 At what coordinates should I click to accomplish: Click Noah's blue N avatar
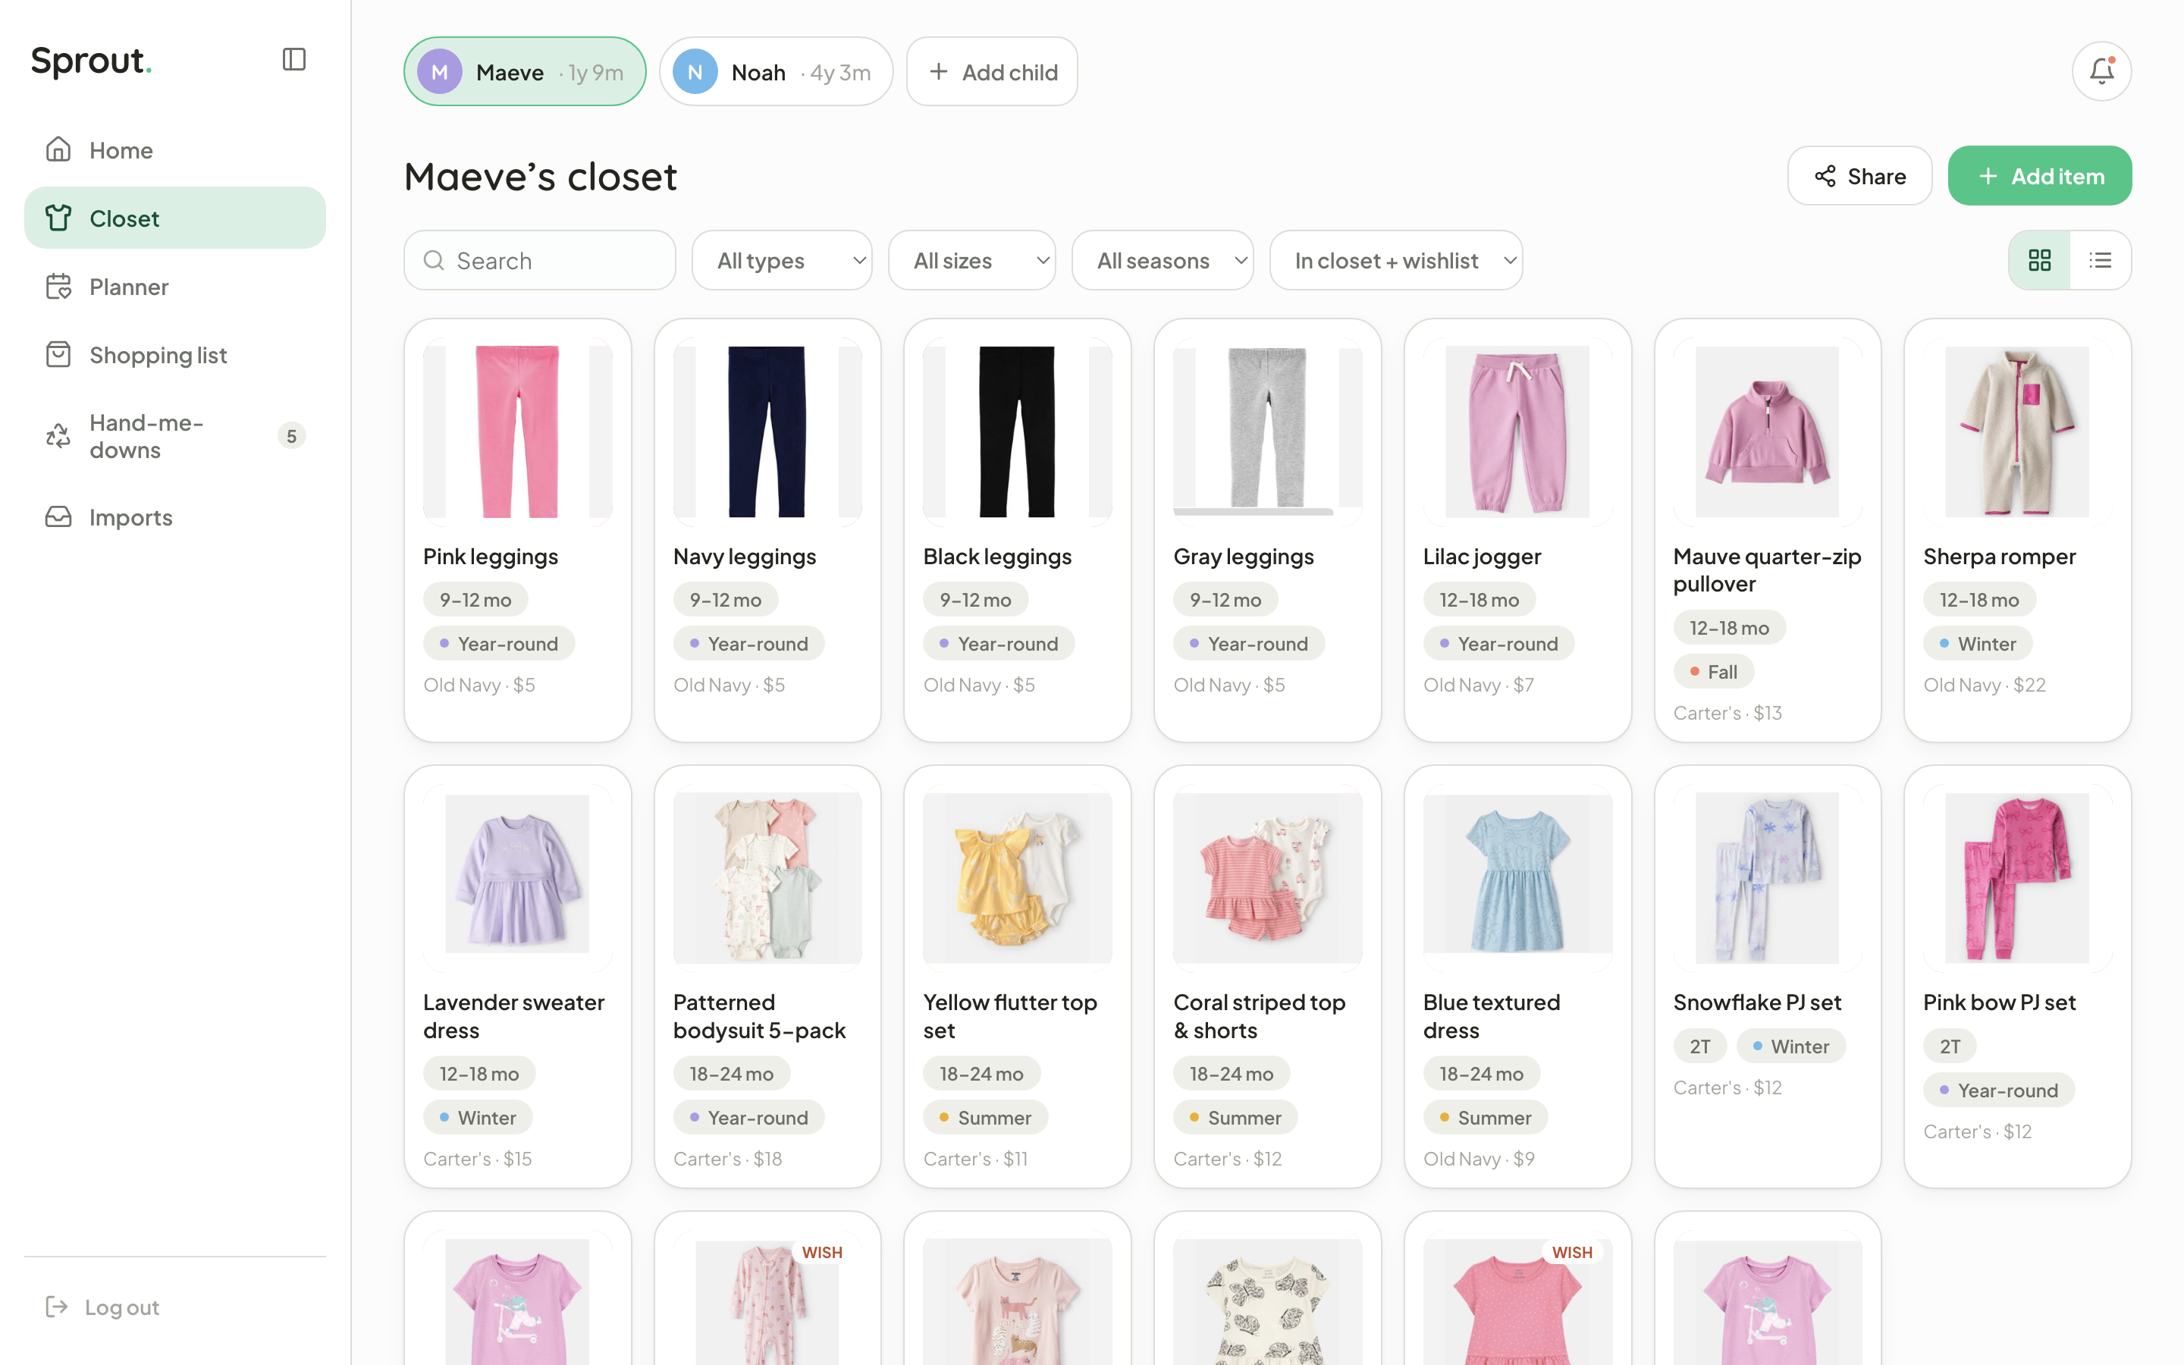tap(695, 72)
